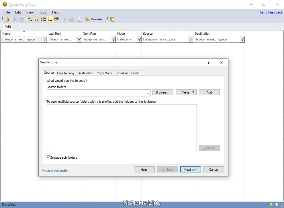
Task: Click the Next Run column filter icon
Action: pos(113,39)
